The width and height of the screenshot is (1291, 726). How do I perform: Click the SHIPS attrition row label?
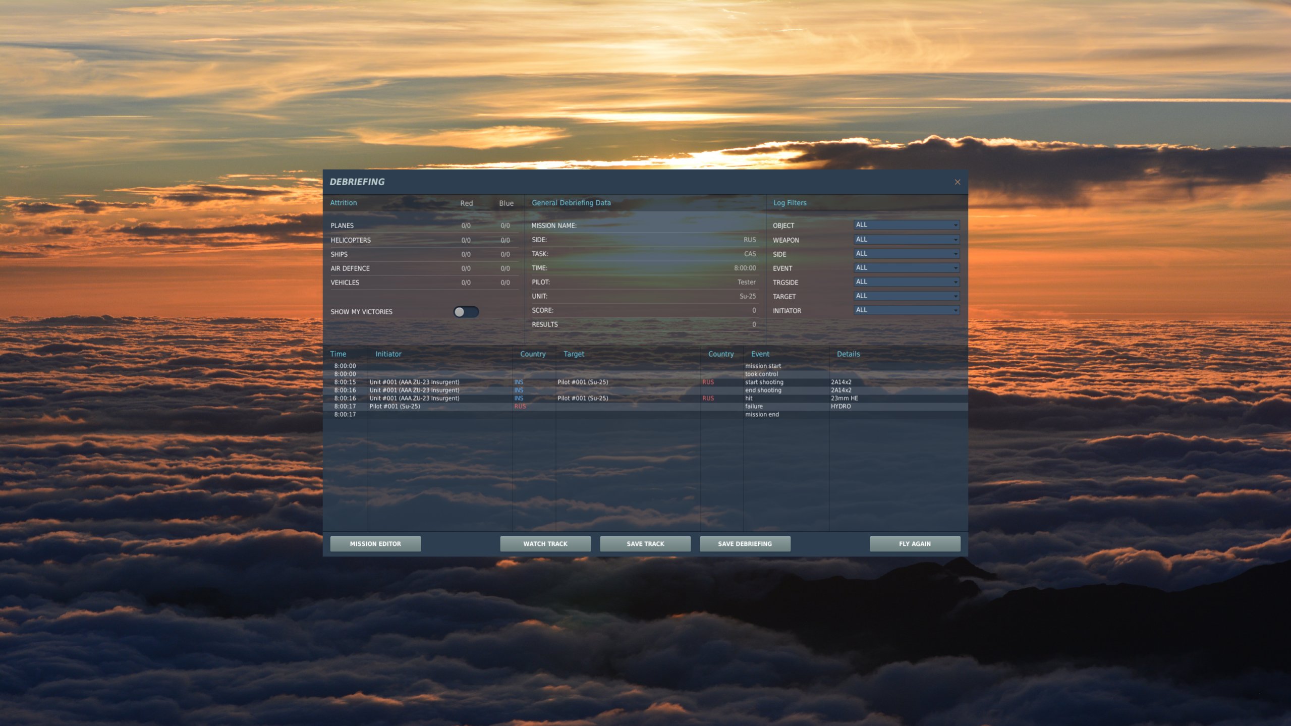click(339, 254)
